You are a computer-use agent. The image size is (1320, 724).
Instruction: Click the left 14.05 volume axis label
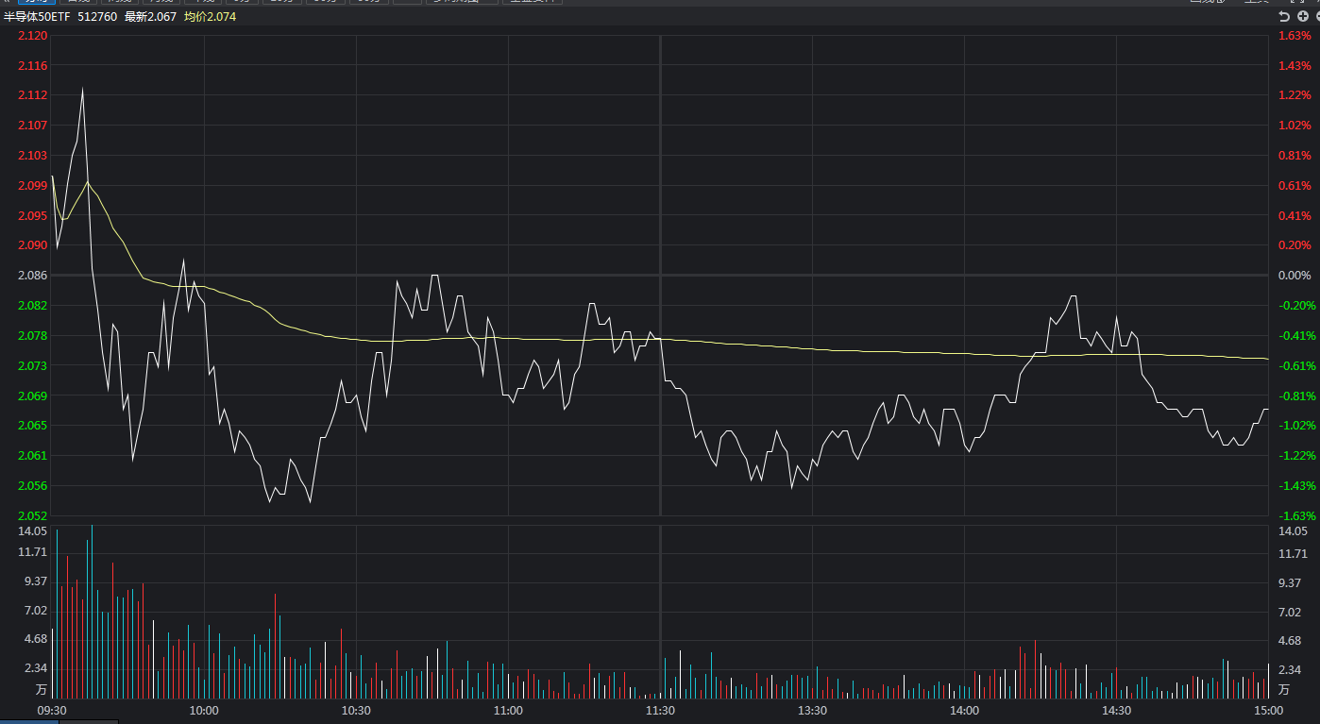click(x=32, y=531)
